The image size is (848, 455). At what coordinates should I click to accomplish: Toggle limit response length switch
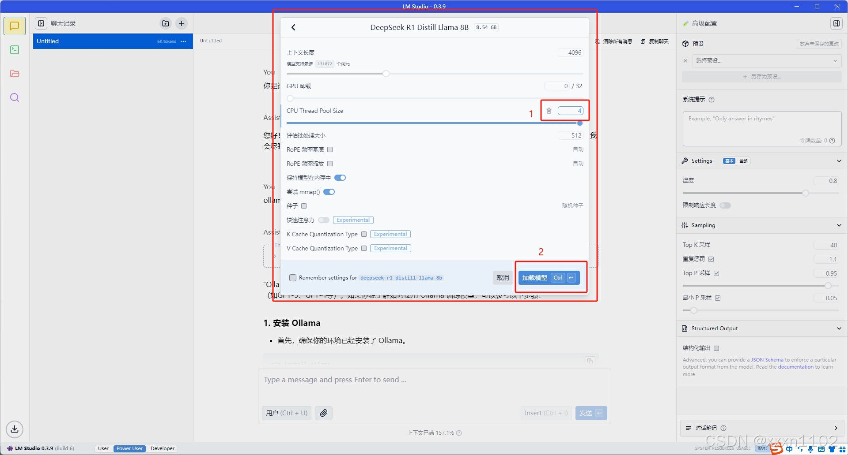click(x=725, y=205)
